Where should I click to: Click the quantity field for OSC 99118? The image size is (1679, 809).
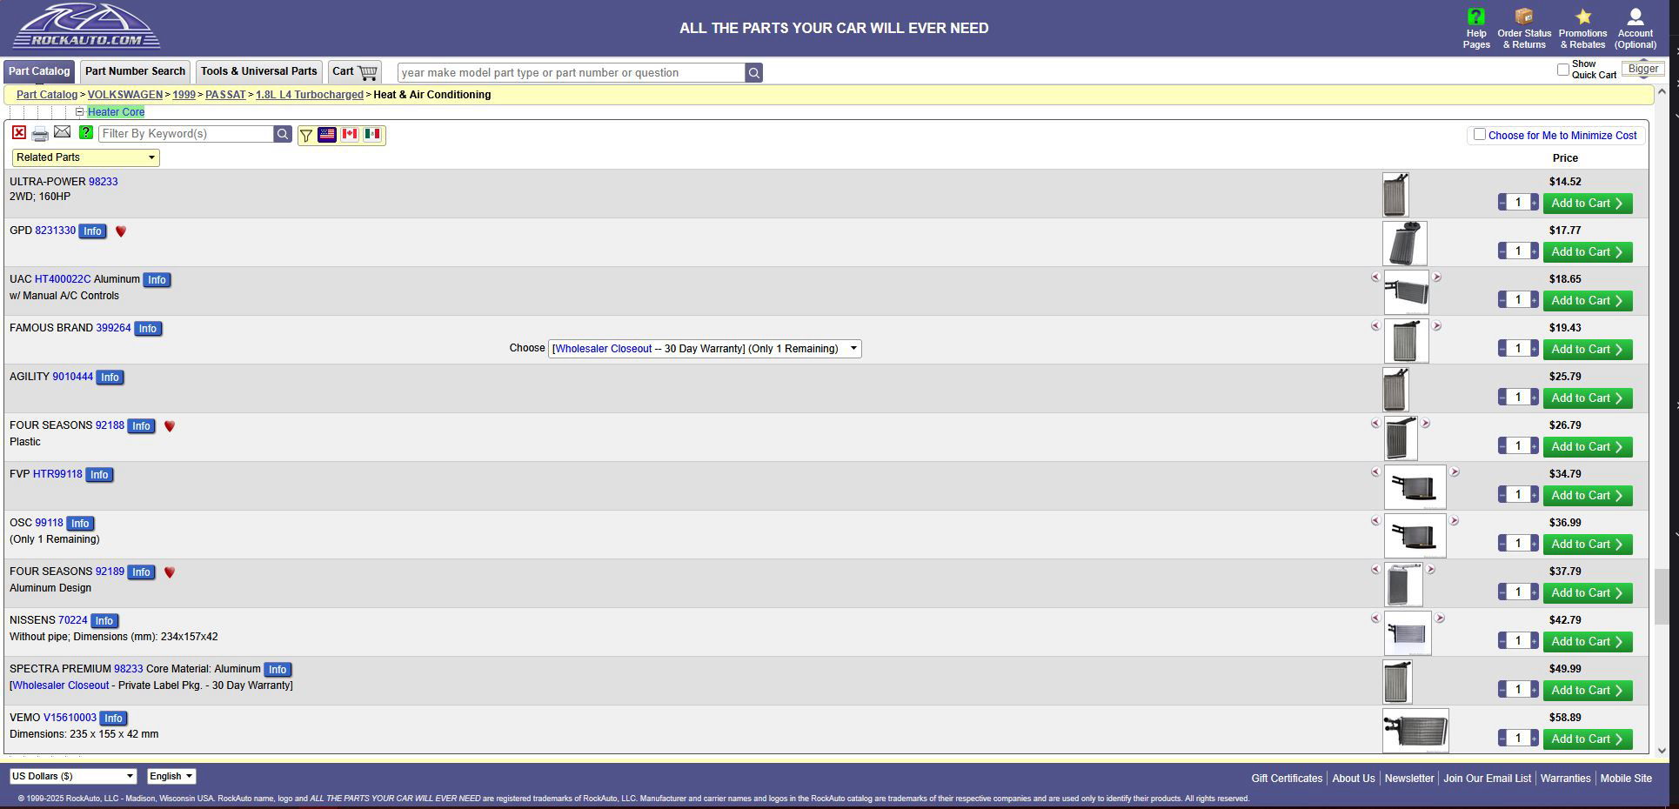(x=1518, y=544)
